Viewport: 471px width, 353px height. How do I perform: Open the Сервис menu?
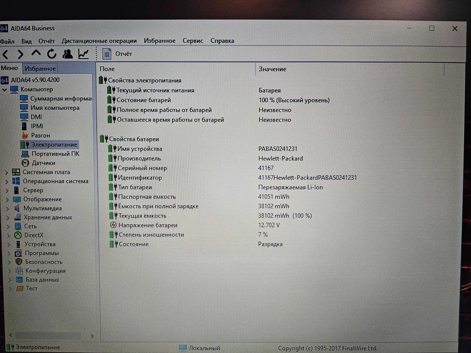[x=193, y=40]
